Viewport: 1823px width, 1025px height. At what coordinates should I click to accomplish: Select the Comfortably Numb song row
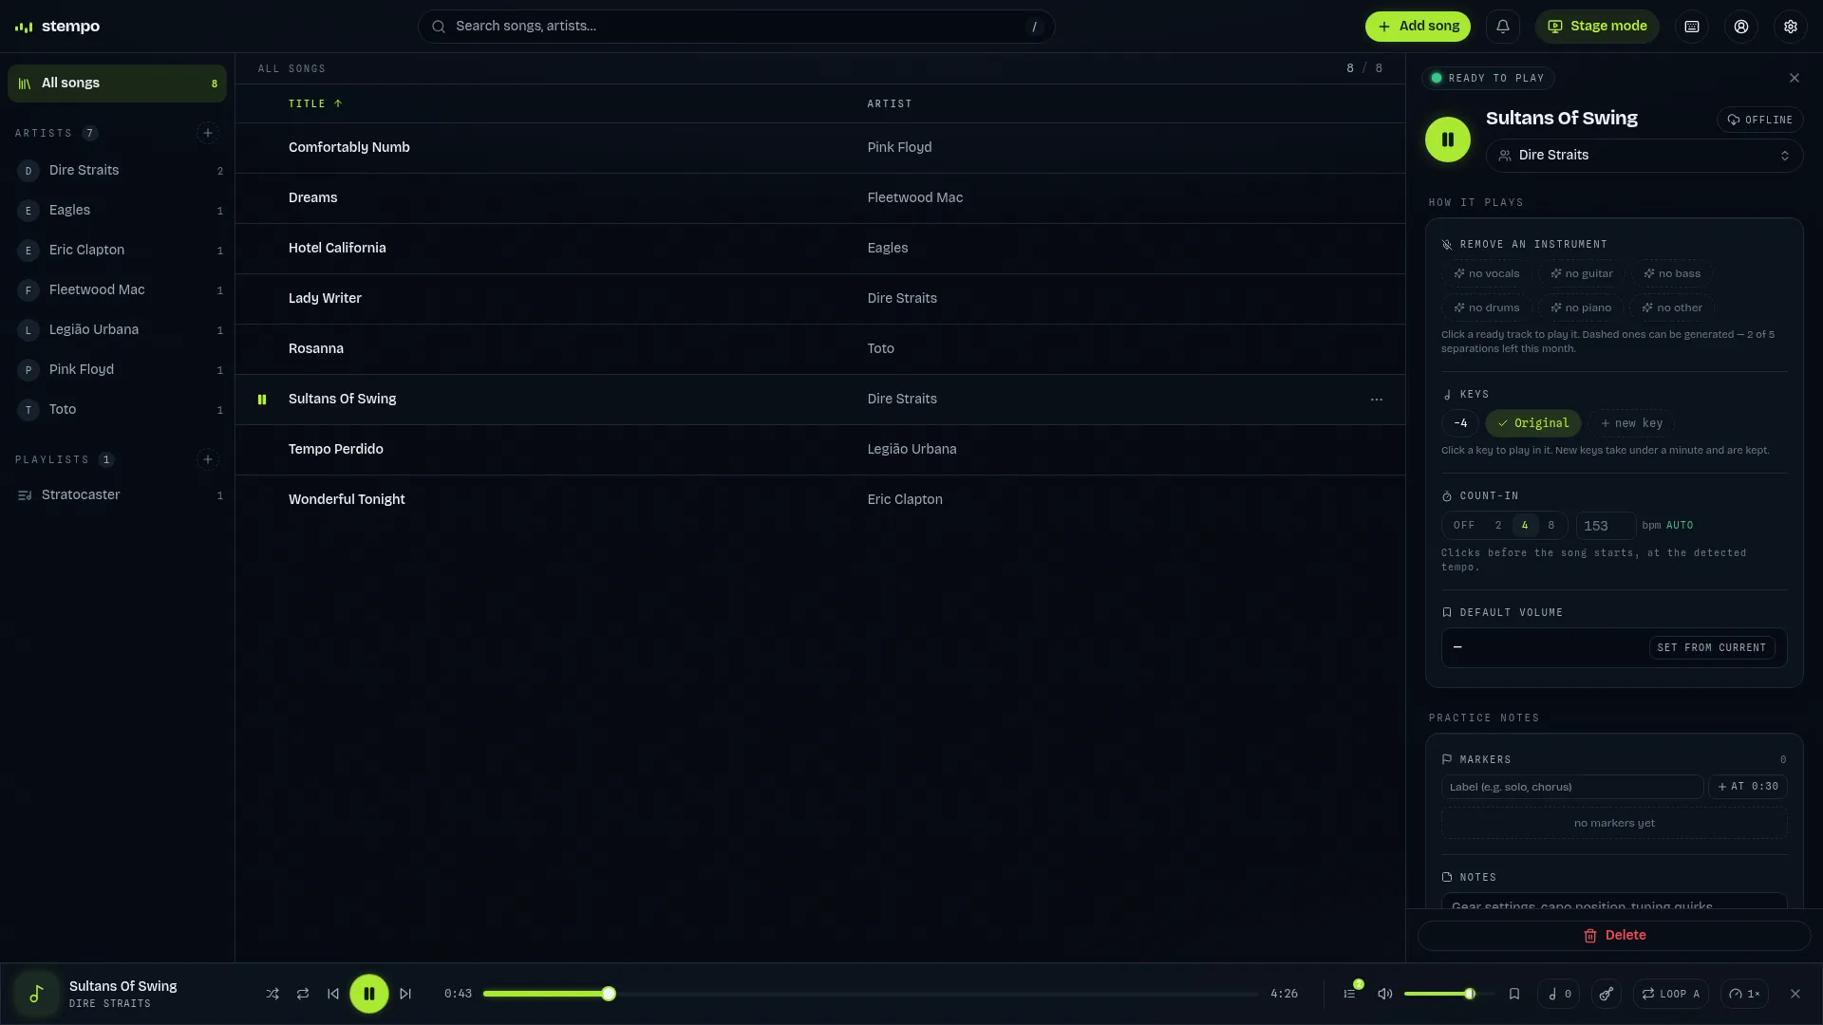(820, 148)
